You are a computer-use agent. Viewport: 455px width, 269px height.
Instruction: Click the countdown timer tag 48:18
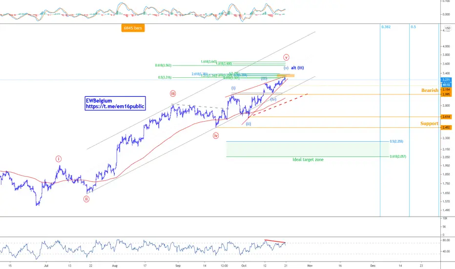point(446,85)
